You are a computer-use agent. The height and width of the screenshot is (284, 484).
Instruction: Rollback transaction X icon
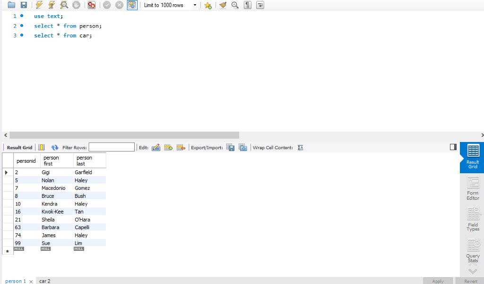[x=119, y=5]
